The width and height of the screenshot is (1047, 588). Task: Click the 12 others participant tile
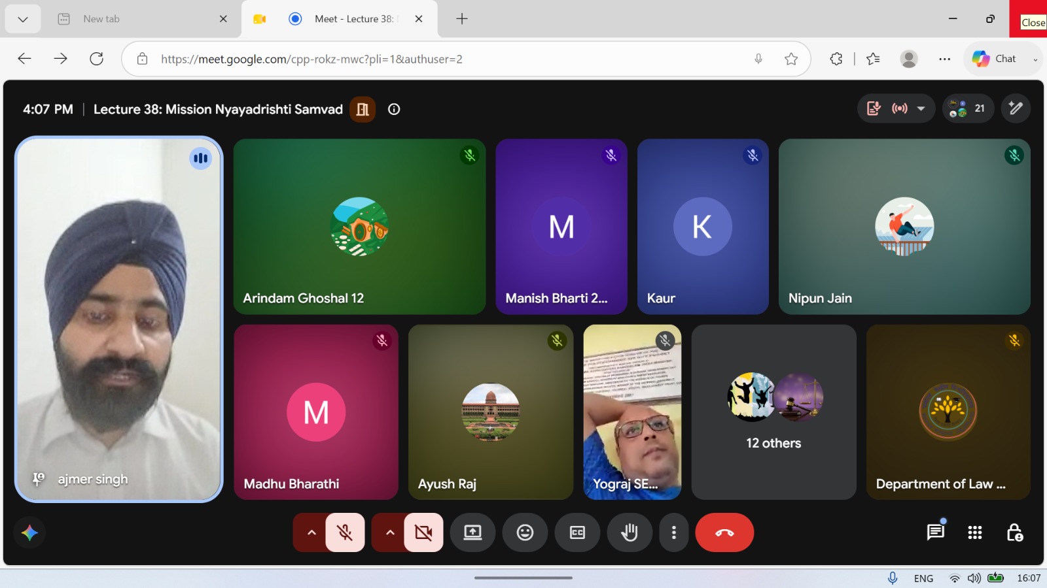773,412
